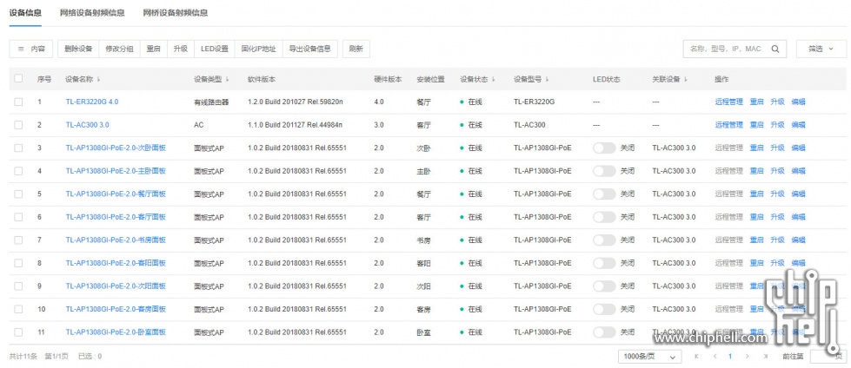The height and width of the screenshot is (368, 851).
Task: Click the 修改分组 button
Action: tap(119, 49)
